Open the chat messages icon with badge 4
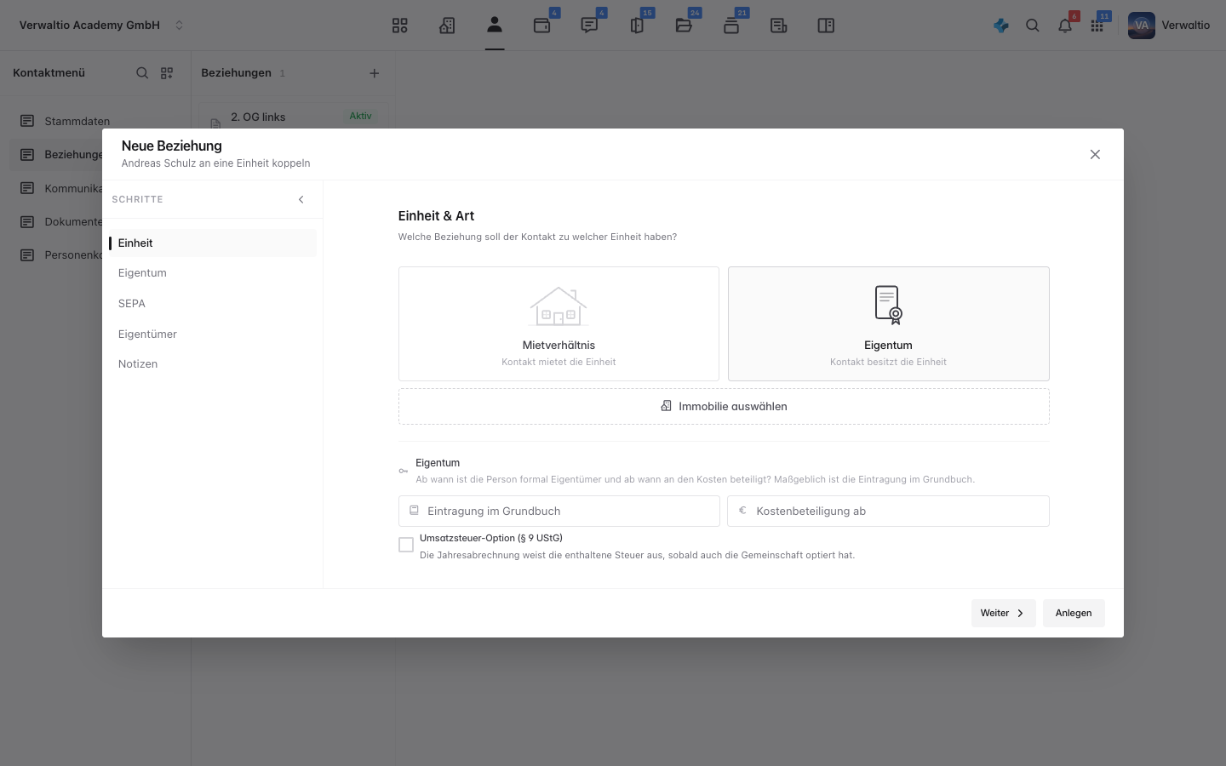 tap(589, 26)
